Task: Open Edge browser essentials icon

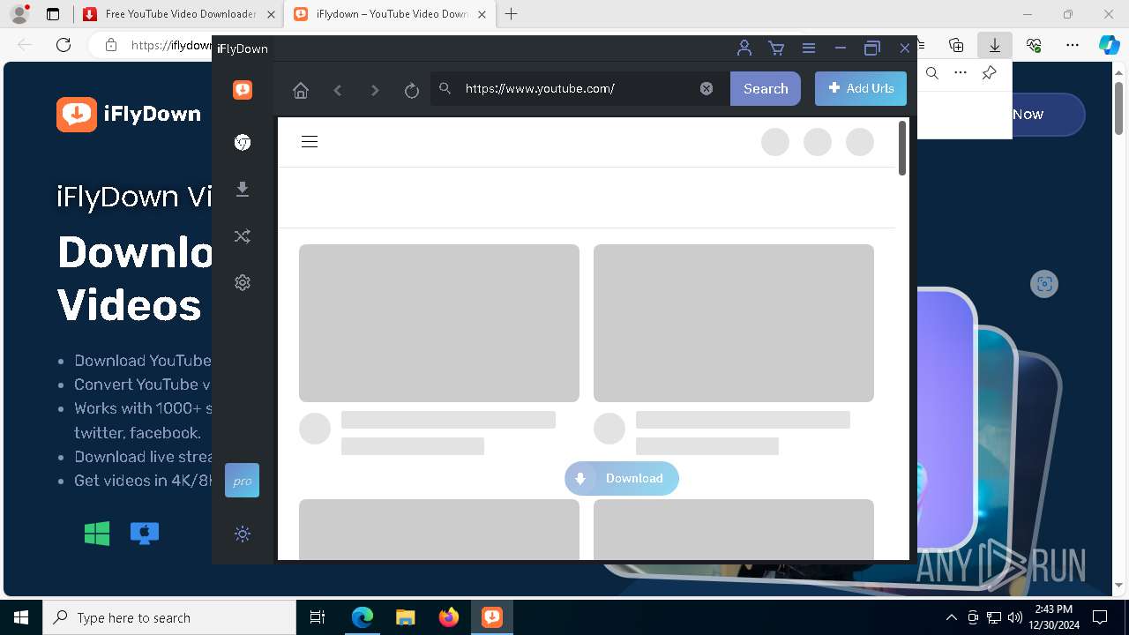Action: (x=1034, y=45)
